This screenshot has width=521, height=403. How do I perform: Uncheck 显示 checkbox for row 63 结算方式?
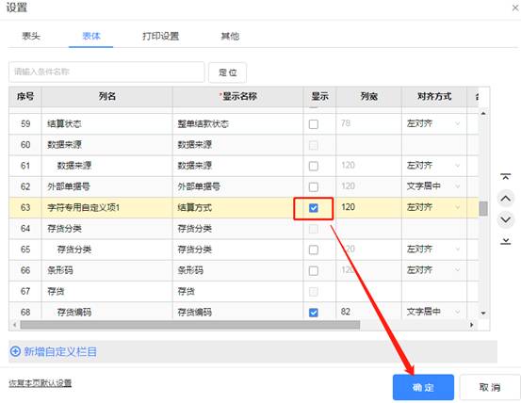[x=314, y=208]
